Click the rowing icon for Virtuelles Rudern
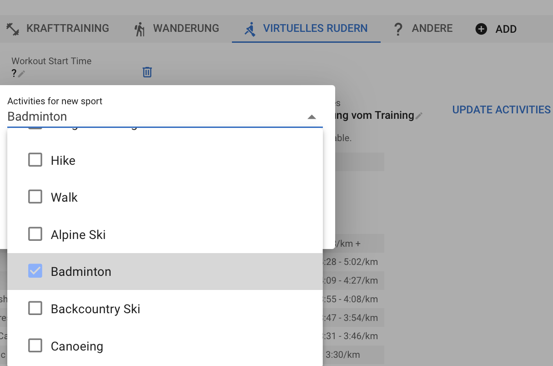Screen dimensions: 553x366 click(x=250, y=29)
